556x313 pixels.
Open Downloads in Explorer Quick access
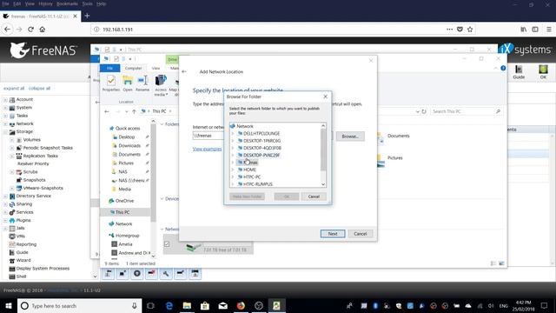click(129, 146)
